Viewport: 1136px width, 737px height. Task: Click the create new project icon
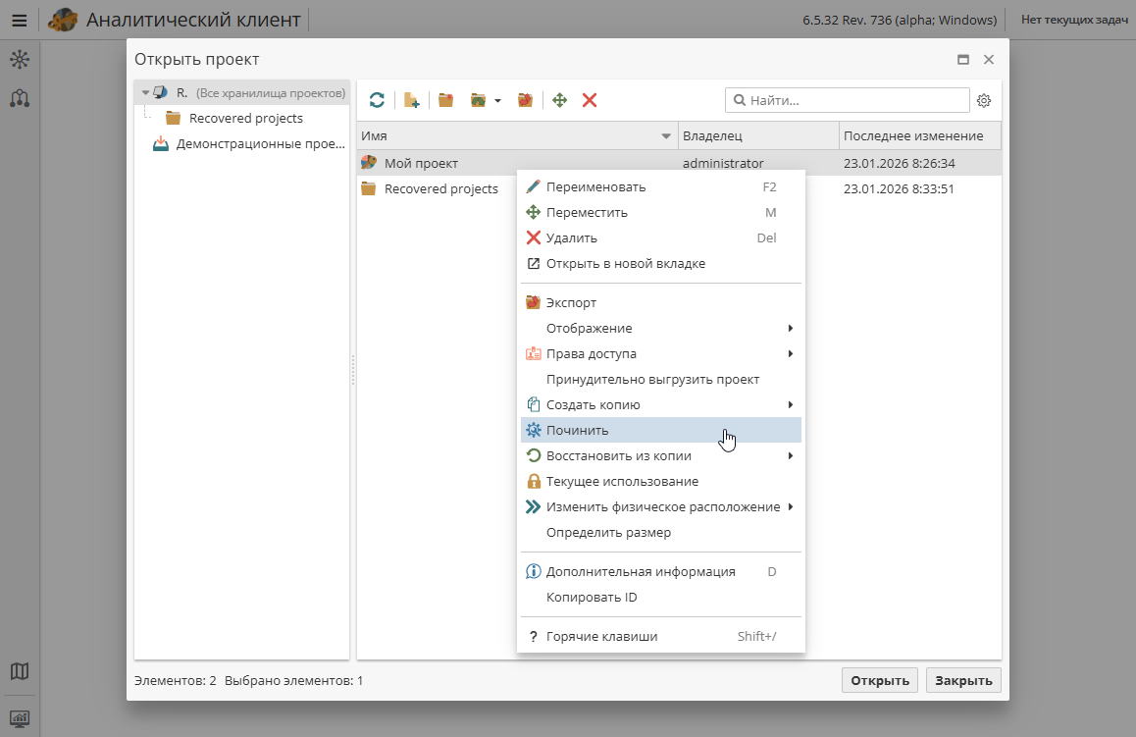(x=411, y=99)
